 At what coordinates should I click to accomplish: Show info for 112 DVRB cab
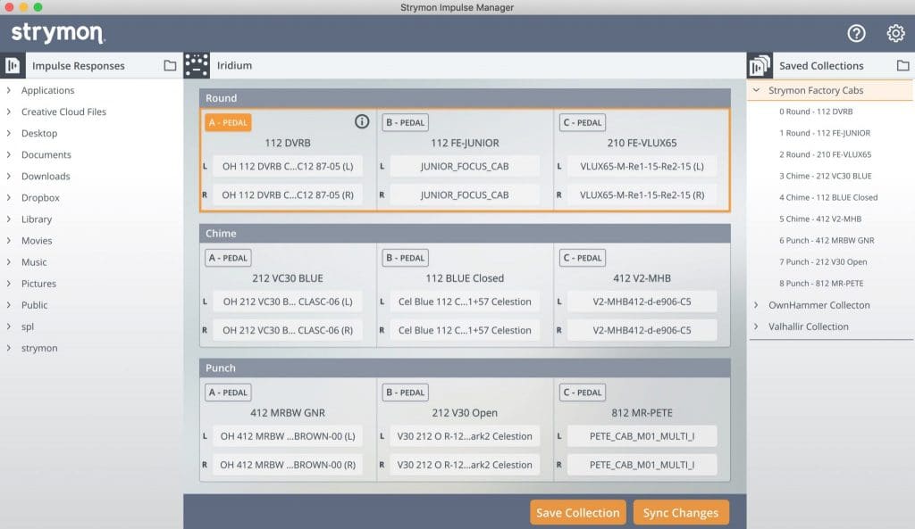[x=362, y=122]
